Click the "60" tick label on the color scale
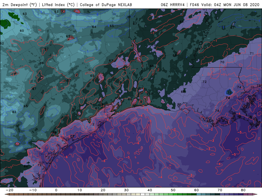This screenshot has height=196, width=262. [x=196, y=190]
